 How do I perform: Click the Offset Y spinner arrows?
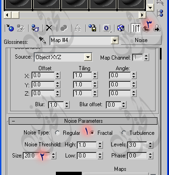[x=58, y=84]
